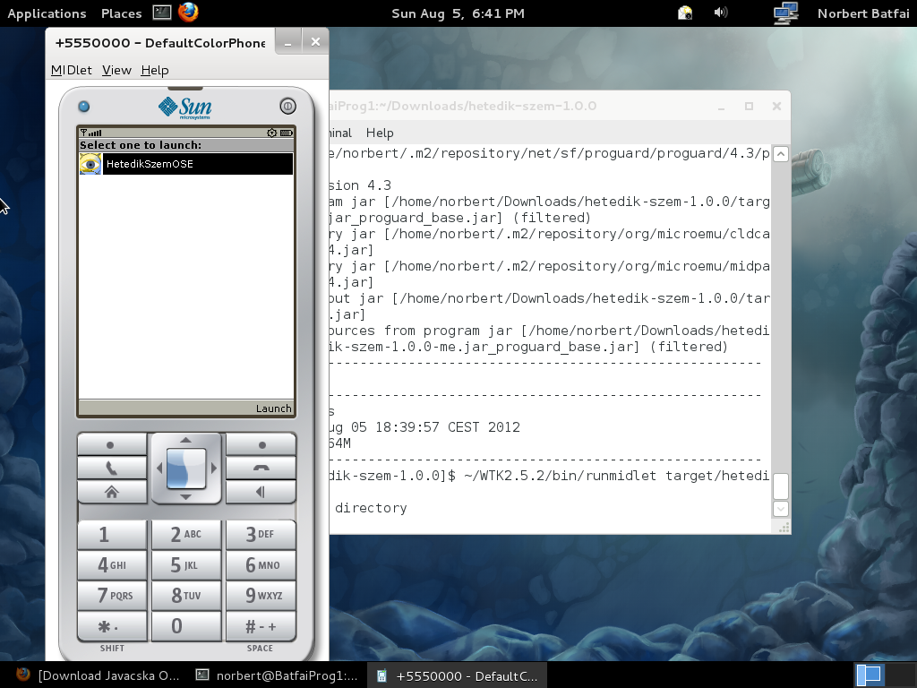The image size is (917, 688).
Task: Click the workspace switcher in bottom panel
Action: [883, 675]
